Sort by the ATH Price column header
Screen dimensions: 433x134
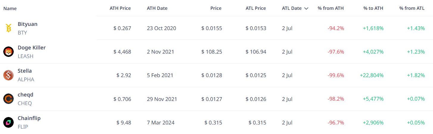pos(120,8)
